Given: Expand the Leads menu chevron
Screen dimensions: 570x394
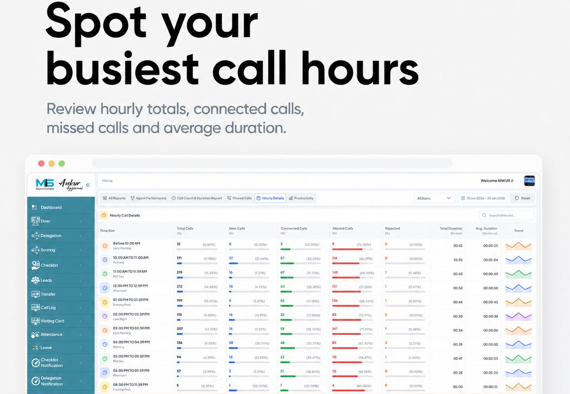Looking at the screenshot, I should point(80,280).
